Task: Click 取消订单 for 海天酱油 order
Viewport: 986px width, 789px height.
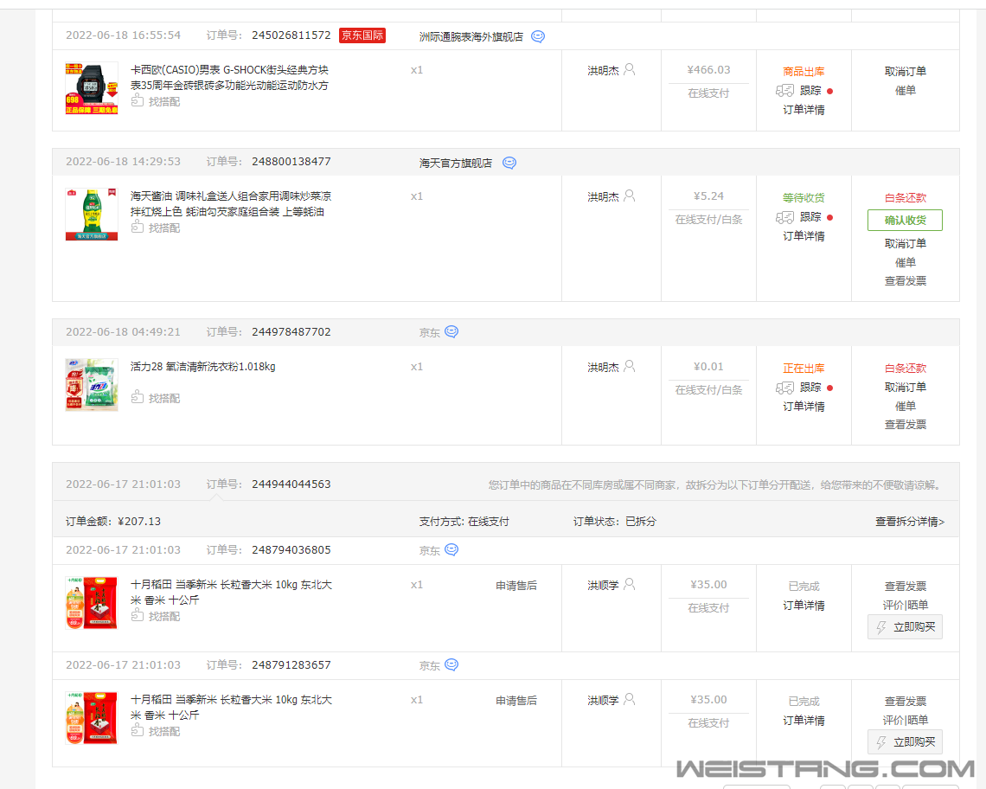Action: 905,243
